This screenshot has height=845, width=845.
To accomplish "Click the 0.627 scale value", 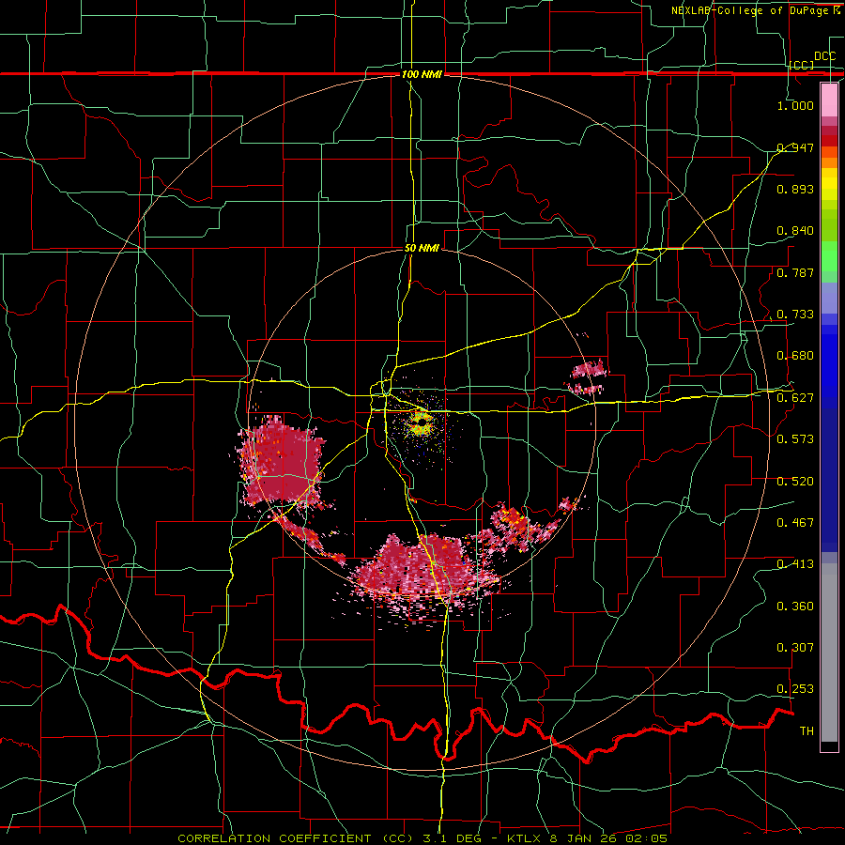I will 795,398.
